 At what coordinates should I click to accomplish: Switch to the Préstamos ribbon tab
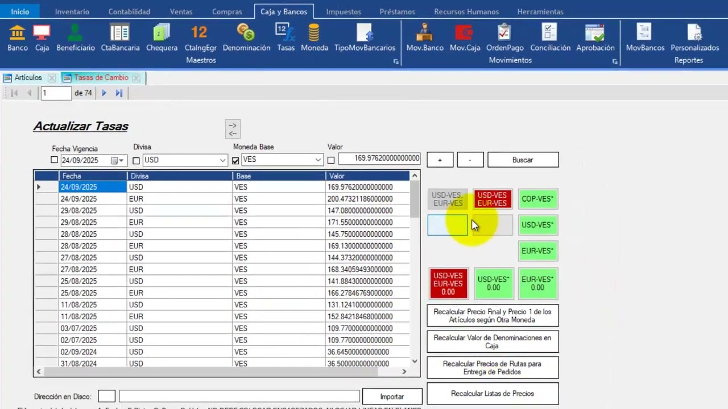(397, 11)
